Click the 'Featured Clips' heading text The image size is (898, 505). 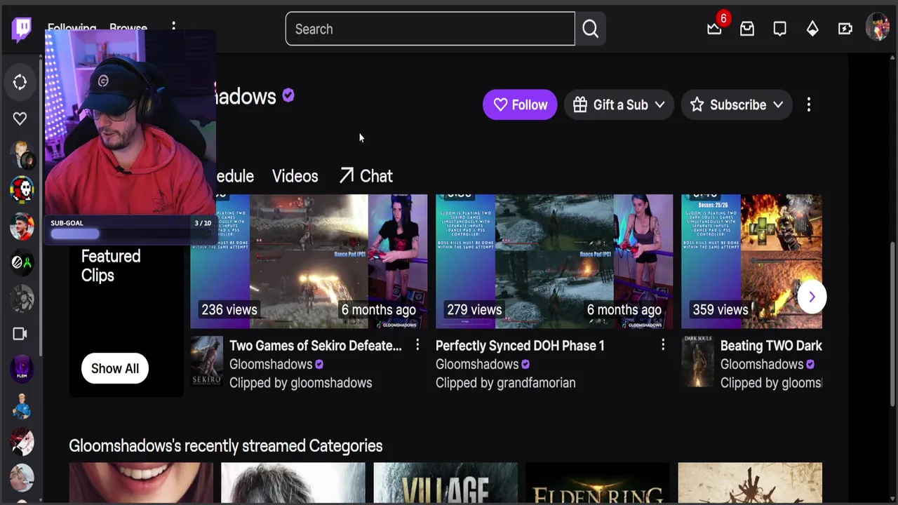click(x=111, y=266)
